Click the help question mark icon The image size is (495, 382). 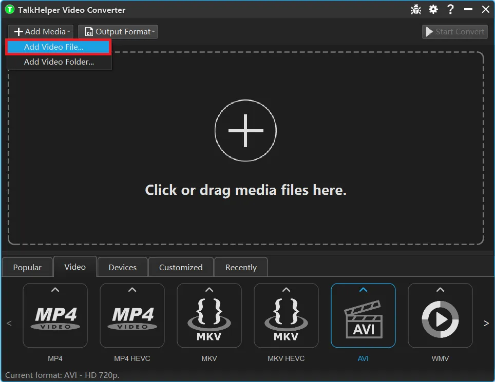coord(450,9)
